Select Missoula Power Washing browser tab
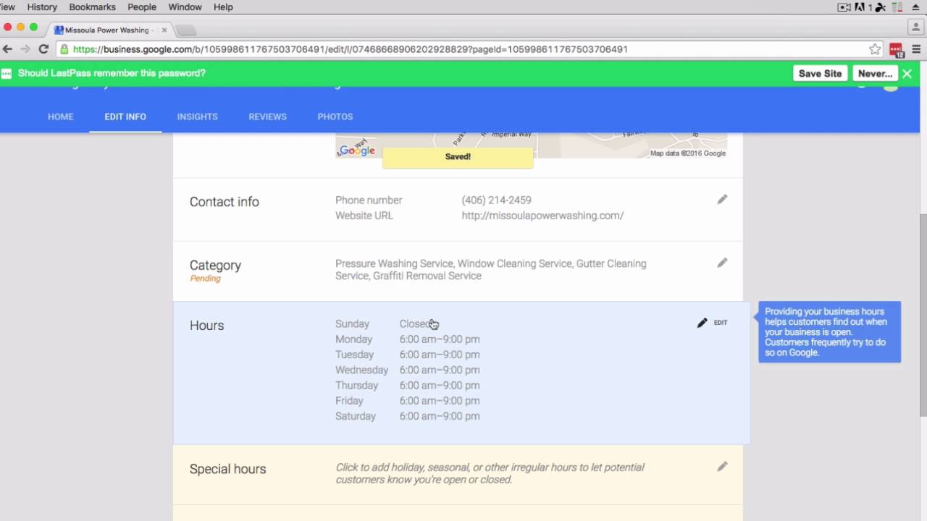This screenshot has width=927, height=521. coord(107,30)
